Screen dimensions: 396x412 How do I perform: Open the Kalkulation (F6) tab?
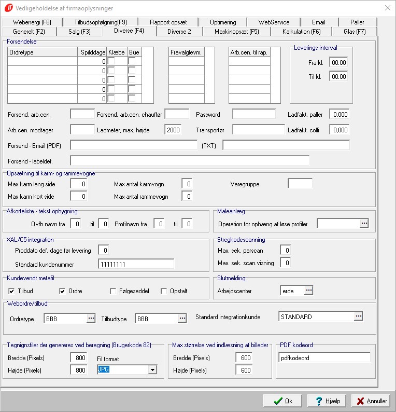point(302,32)
